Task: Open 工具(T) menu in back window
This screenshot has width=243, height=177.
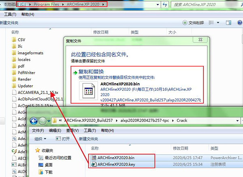Action: coord(10,15)
